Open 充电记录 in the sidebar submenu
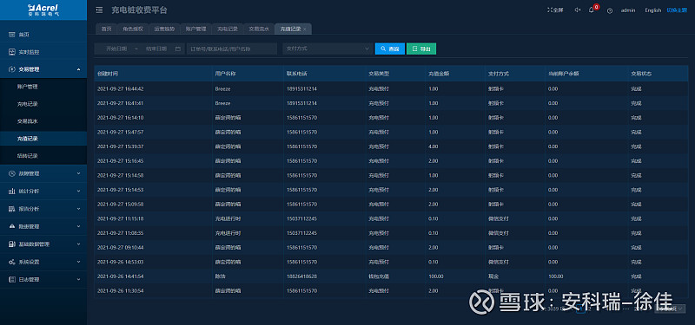 (28, 104)
